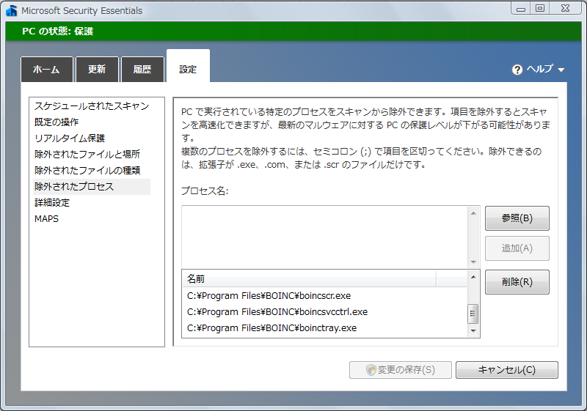Click the 名前 column header
587x411 pixels.
(x=309, y=279)
